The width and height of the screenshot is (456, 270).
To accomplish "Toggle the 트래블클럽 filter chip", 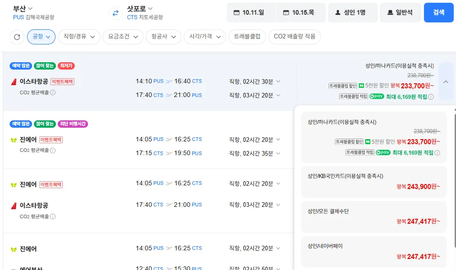I will pyautogui.click(x=247, y=37).
